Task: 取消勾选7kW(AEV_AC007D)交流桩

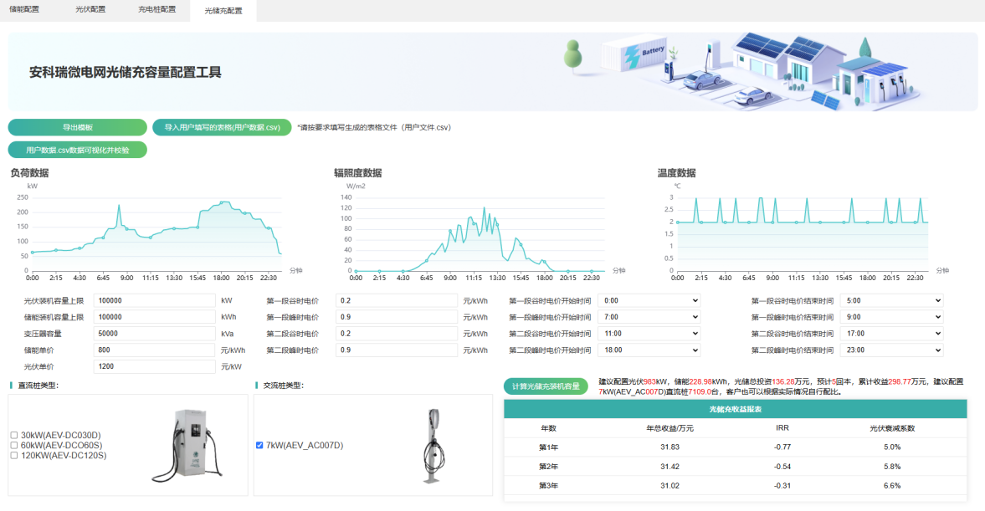Action: 260,446
